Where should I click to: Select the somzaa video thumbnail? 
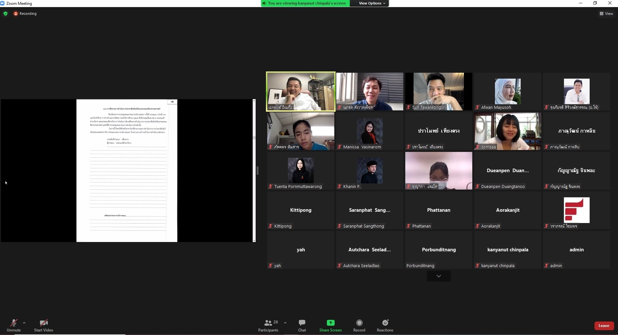pyautogui.click(x=507, y=131)
